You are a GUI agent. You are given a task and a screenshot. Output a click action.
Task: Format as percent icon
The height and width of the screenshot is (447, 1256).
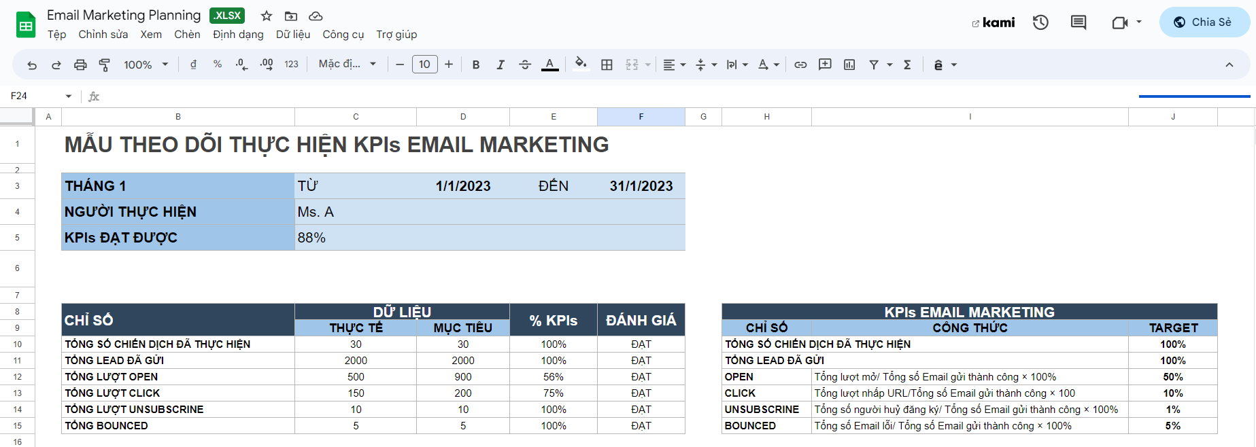coord(218,64)
